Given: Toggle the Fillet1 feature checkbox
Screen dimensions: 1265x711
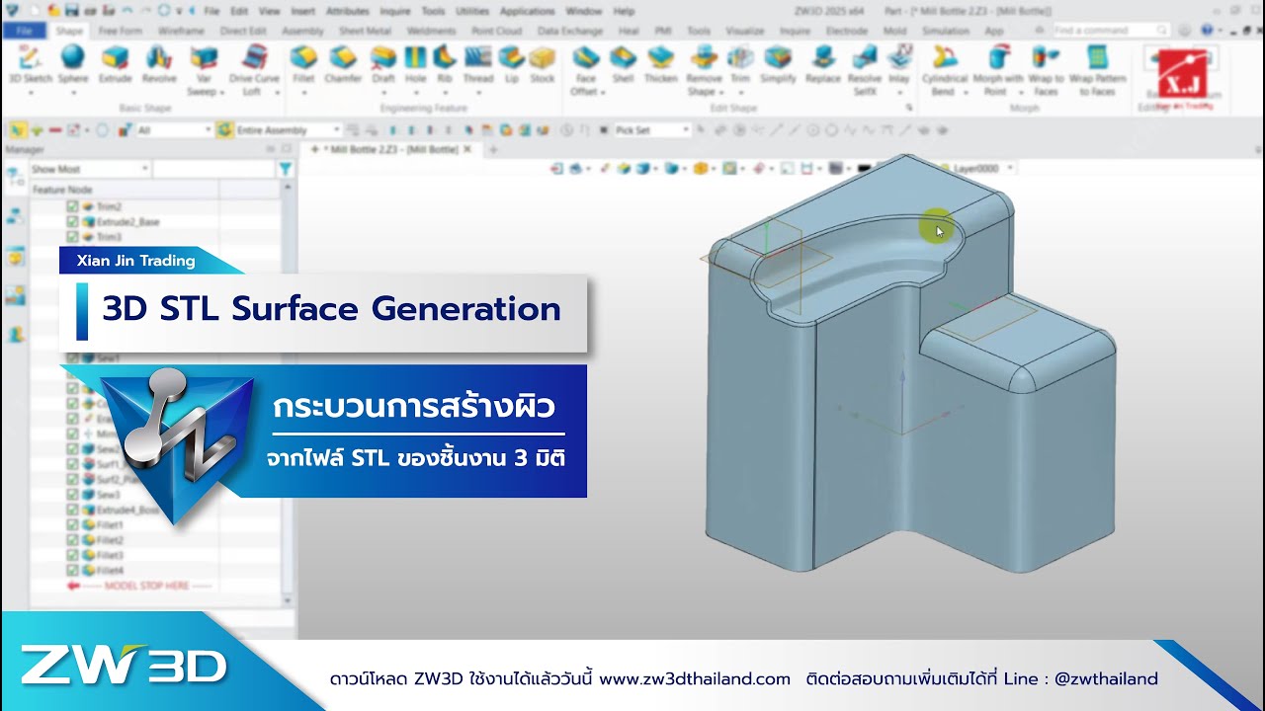Looking at the screenshot, I should pos(72,525).
